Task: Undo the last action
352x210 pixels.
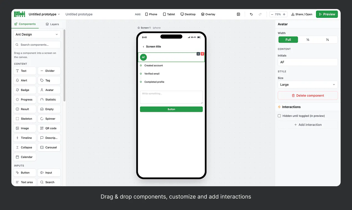Action: click(x=251, y=14)
